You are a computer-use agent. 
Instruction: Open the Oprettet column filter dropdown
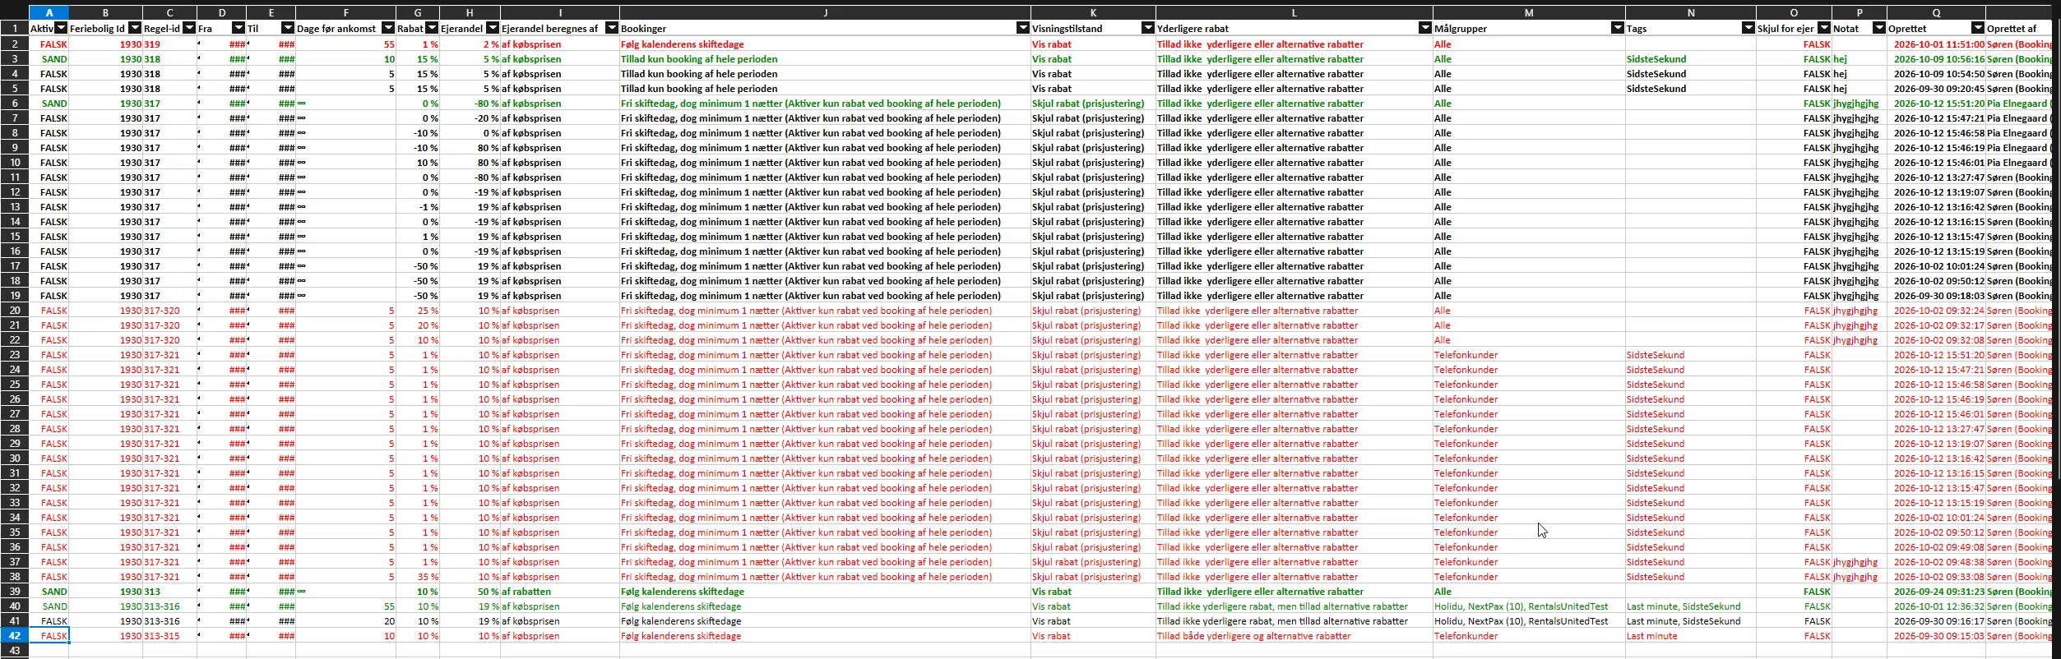[x=1978, y=28]
